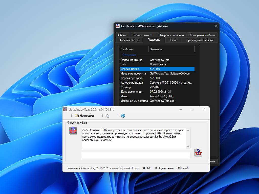Viewport: 259px width, 194px height.
Task: Click the Properties dialog title bar icon
Action: click(x=118, y=26)
